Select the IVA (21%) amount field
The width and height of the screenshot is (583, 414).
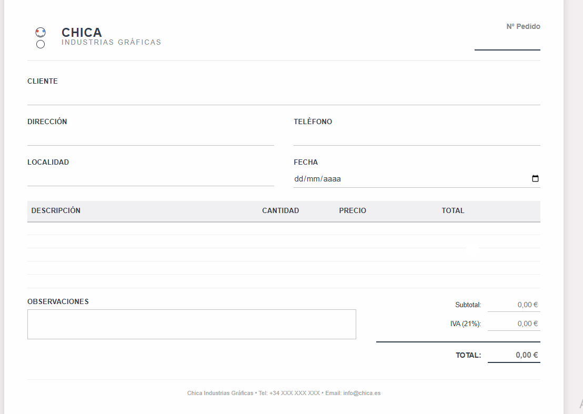point(514,324)
